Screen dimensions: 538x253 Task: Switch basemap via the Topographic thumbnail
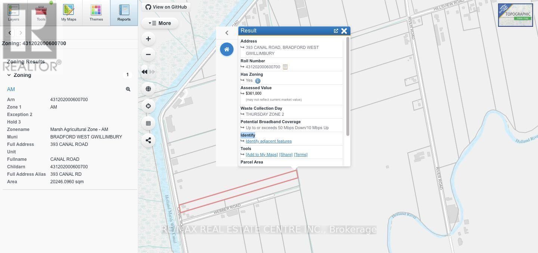coord(516,15)
